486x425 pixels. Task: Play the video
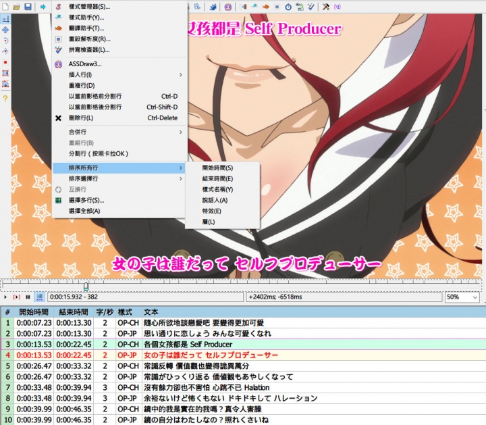tap(5, 297)
